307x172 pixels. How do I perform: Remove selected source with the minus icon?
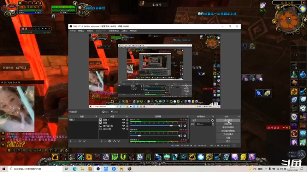(105, 141)
